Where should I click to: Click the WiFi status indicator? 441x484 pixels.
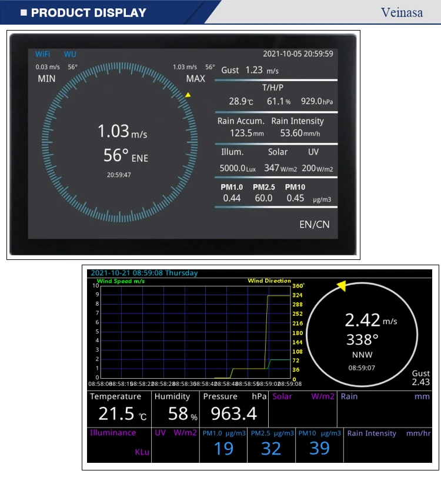point(42,54)
